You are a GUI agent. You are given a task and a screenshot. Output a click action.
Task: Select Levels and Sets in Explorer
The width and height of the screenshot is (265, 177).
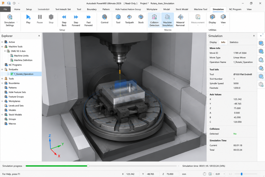point(16,105)
